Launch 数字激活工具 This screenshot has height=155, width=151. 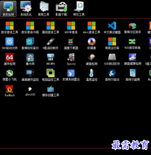point(10,28)
